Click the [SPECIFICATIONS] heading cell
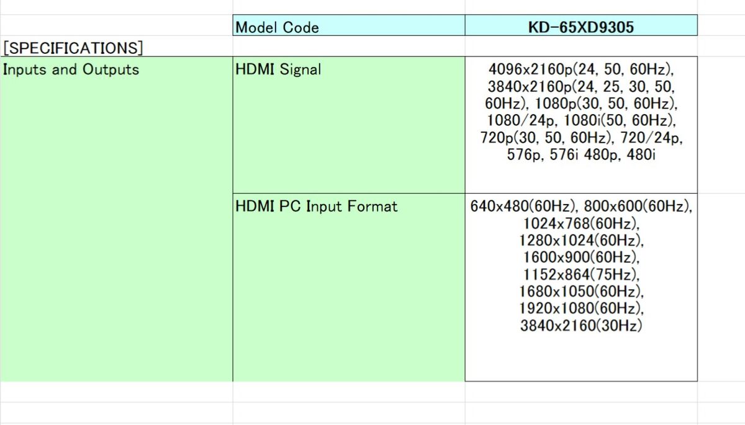The width and height of the screenshot is (745, 425). tap(117, 47)
